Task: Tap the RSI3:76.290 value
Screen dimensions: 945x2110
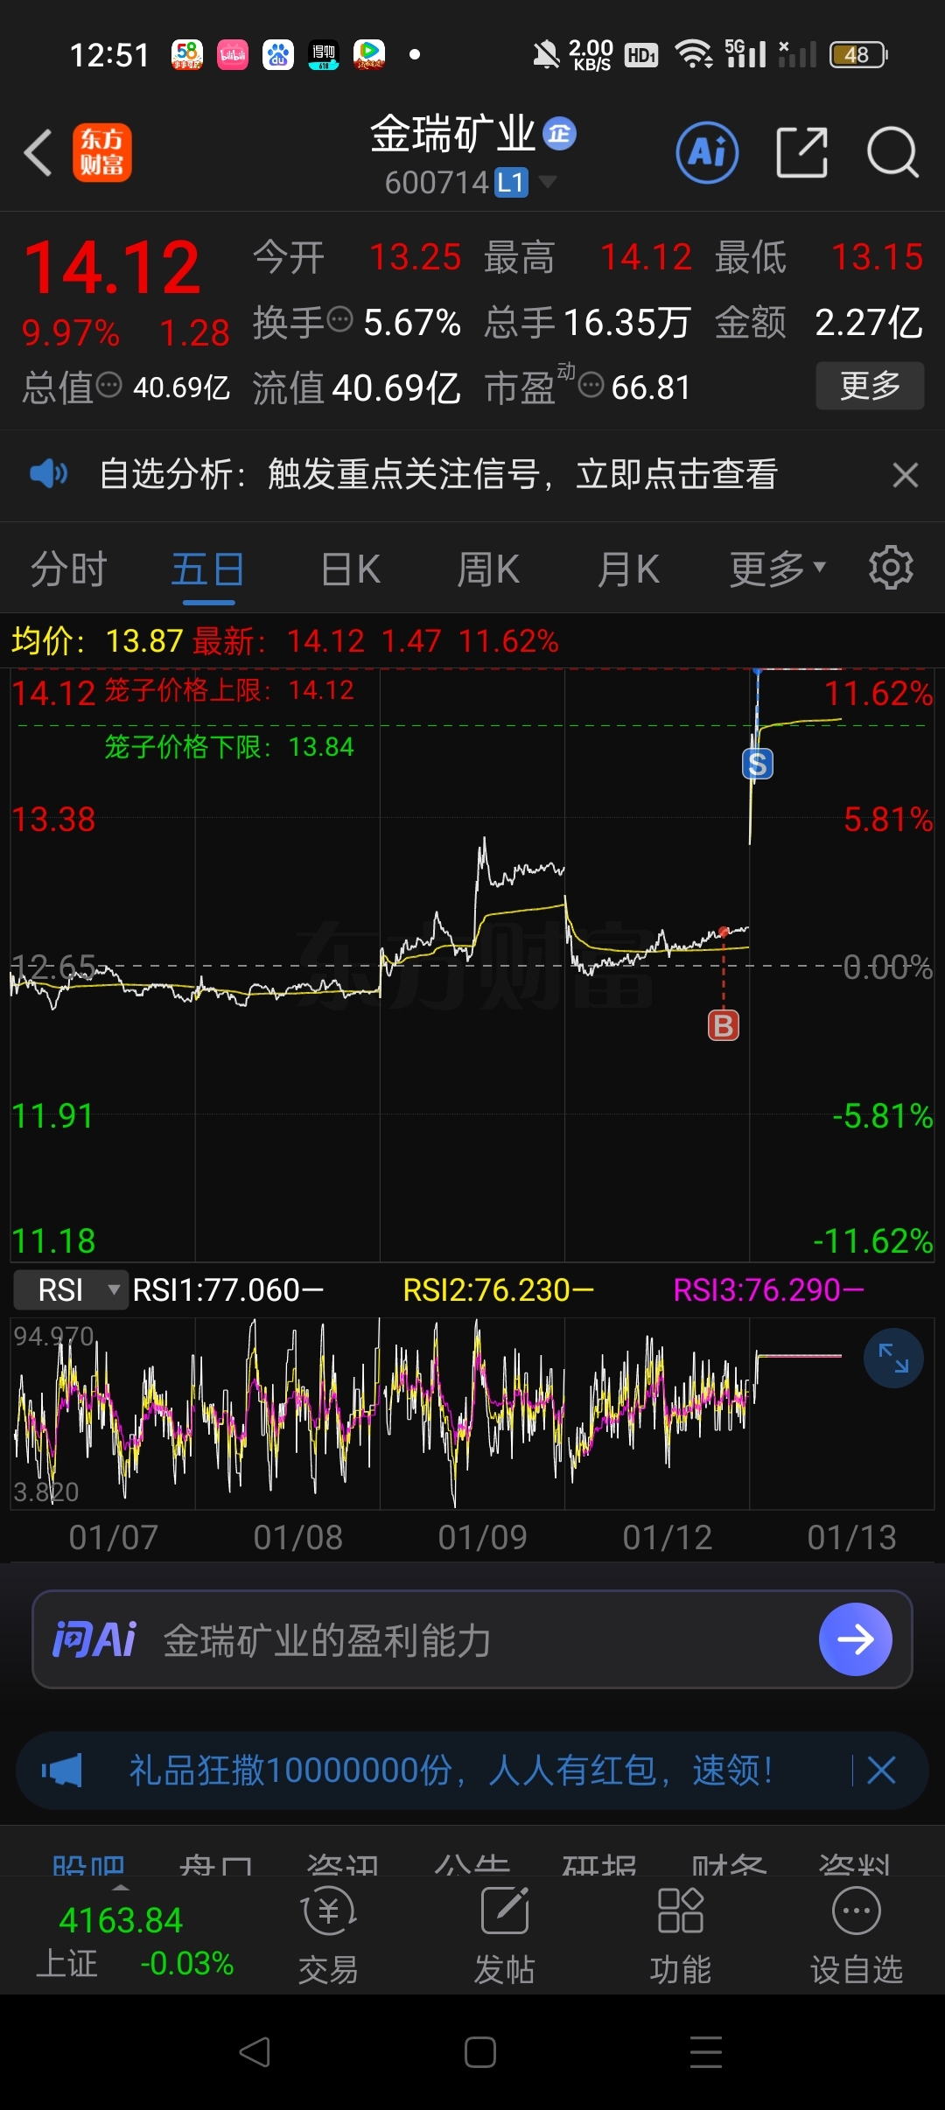Action: point(768,1289)
